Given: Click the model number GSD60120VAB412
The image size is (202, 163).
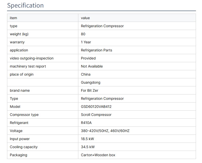Looking at the screenshot, I should coord(96,107).
